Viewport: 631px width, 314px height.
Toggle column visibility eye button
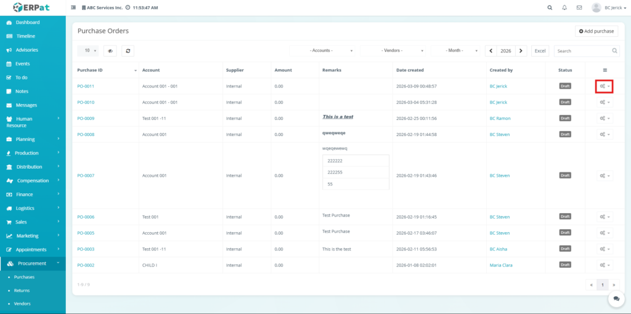110,51
